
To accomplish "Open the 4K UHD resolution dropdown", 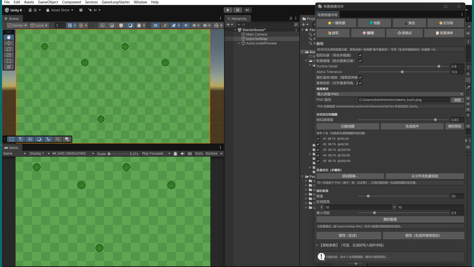I will tap(73, 153).
